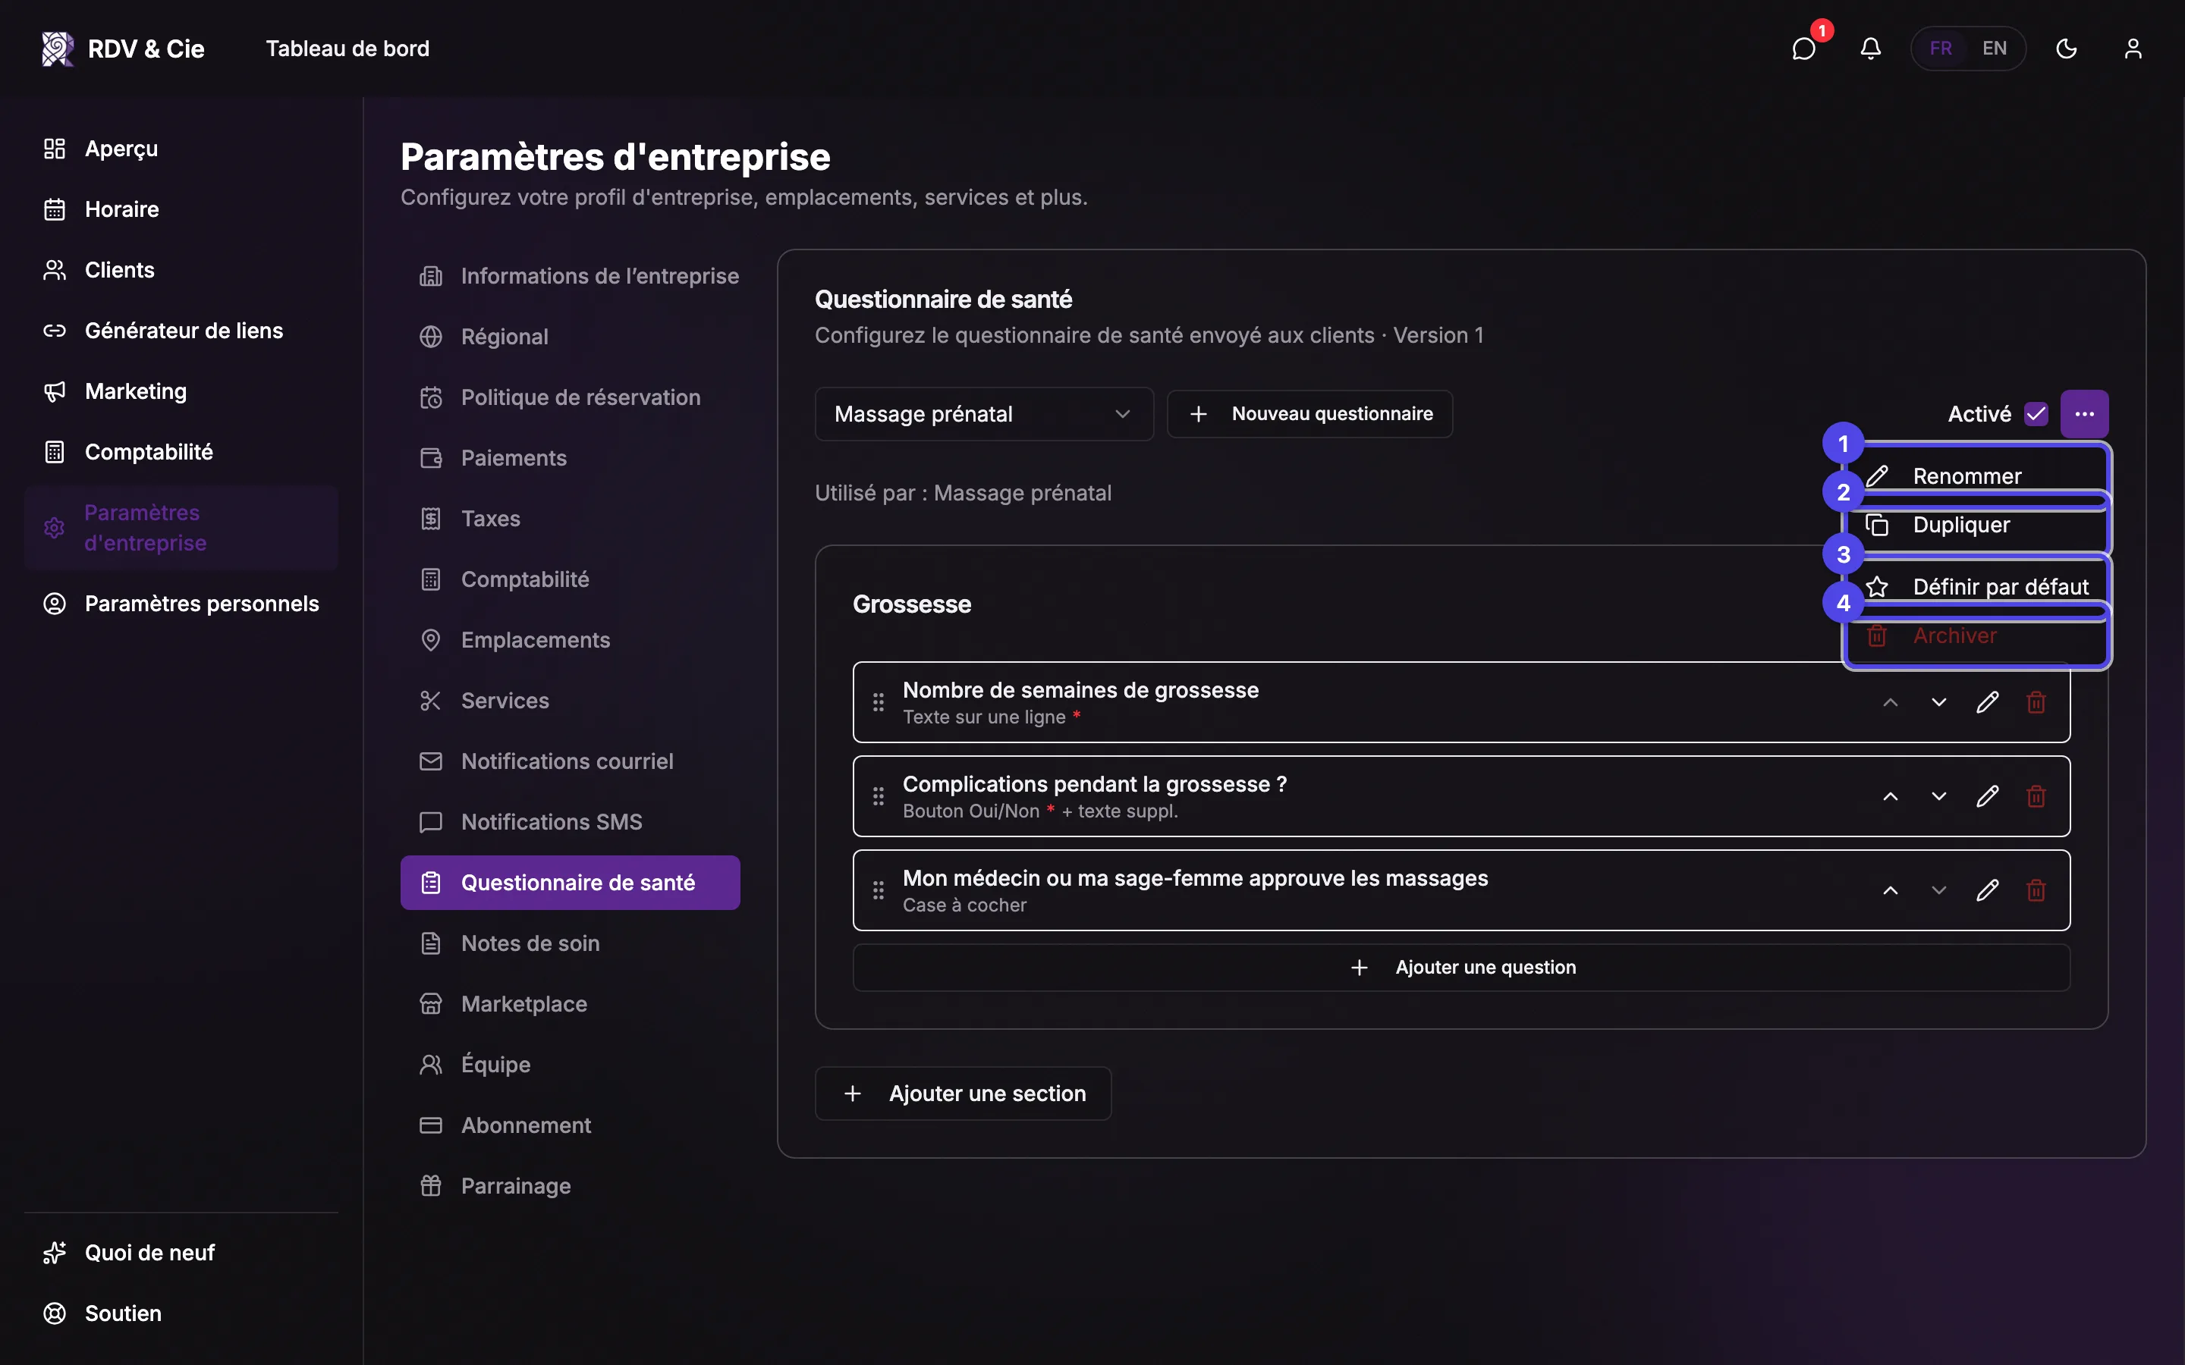Open the chat messages icon with badge

1804,49
